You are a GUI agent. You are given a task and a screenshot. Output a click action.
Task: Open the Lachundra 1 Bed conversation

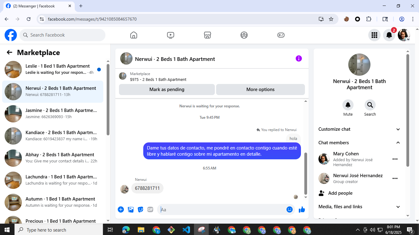pyautogui.click(x=53, y=180)
